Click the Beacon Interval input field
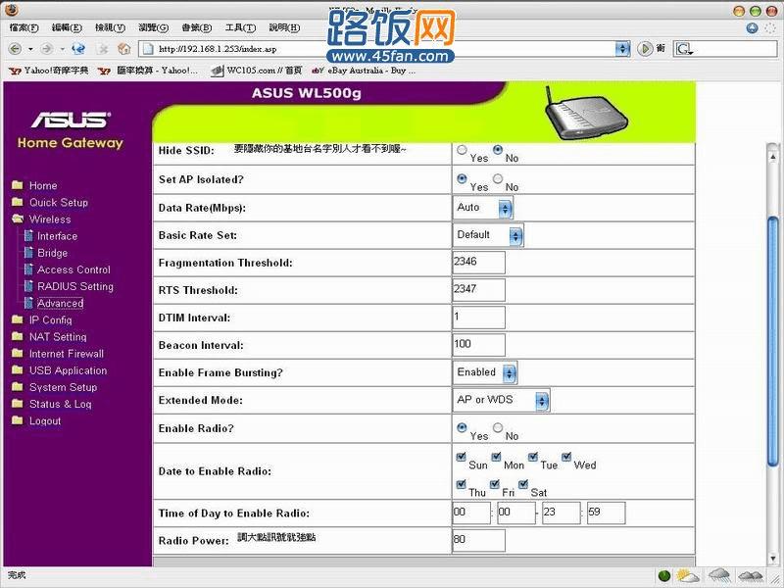This screenshot has width=784, height=588. click(x=478, y=345)
